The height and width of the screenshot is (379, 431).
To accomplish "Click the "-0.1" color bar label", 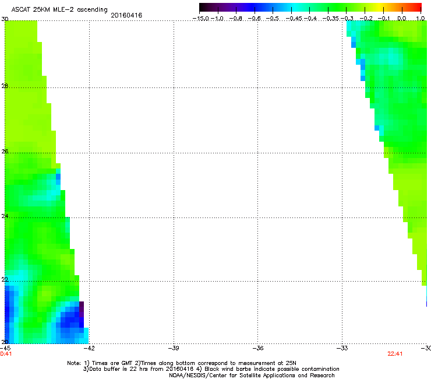I will 384,19.
